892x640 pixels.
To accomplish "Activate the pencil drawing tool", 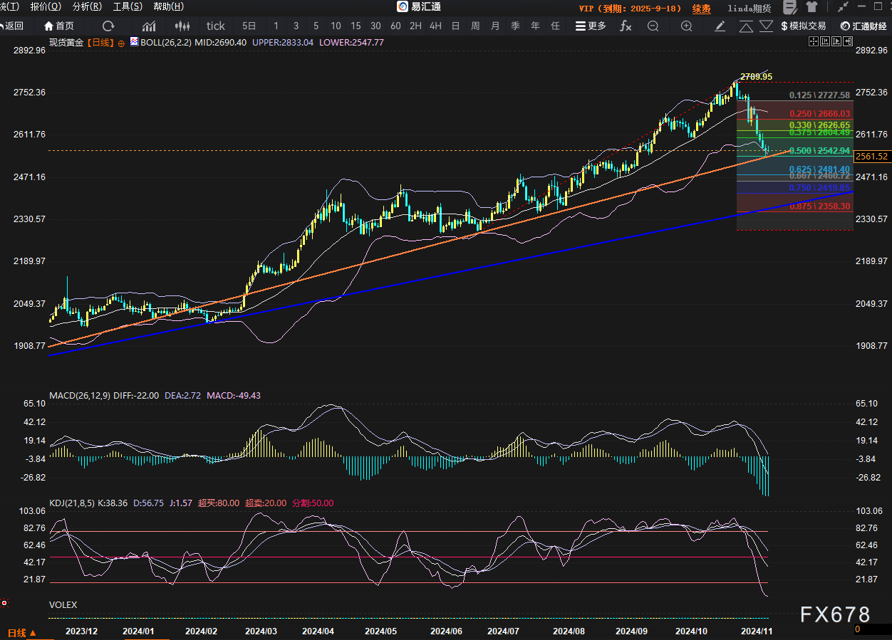I will [720, 26].
